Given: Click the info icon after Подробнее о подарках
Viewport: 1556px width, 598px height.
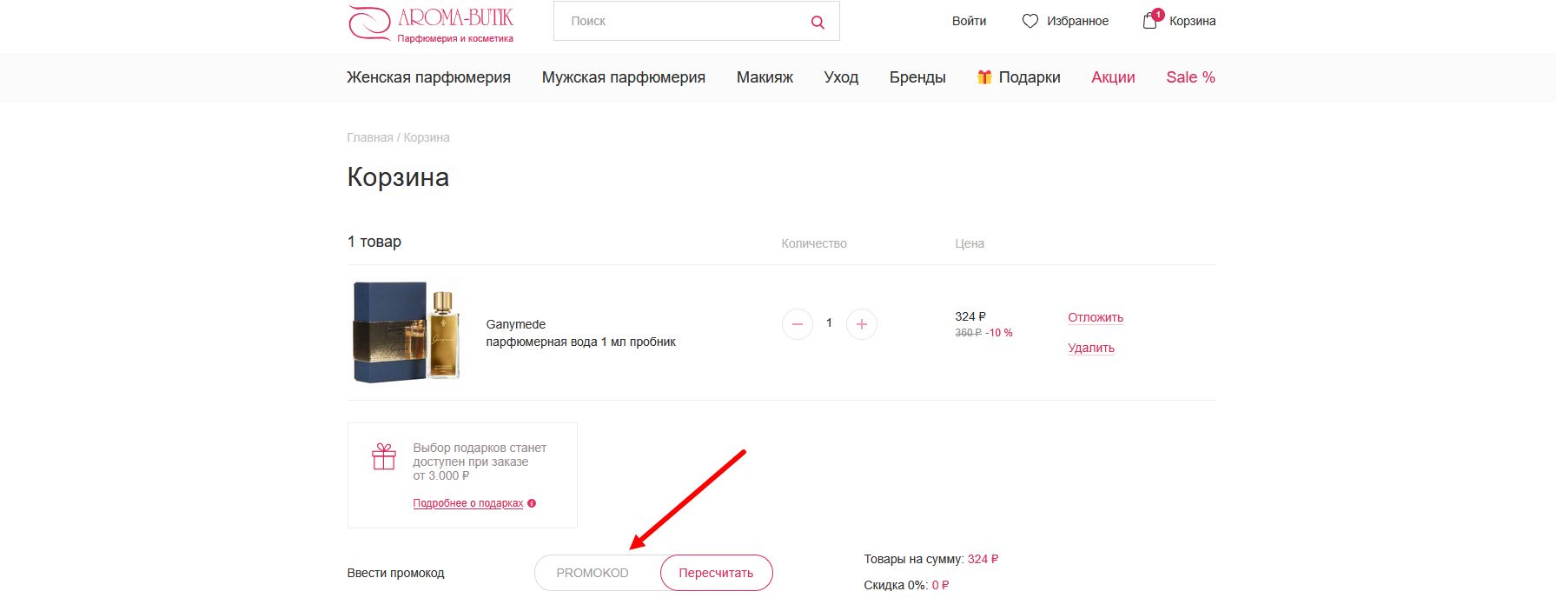Looking at the screenshot, I should tap(532, 503).
